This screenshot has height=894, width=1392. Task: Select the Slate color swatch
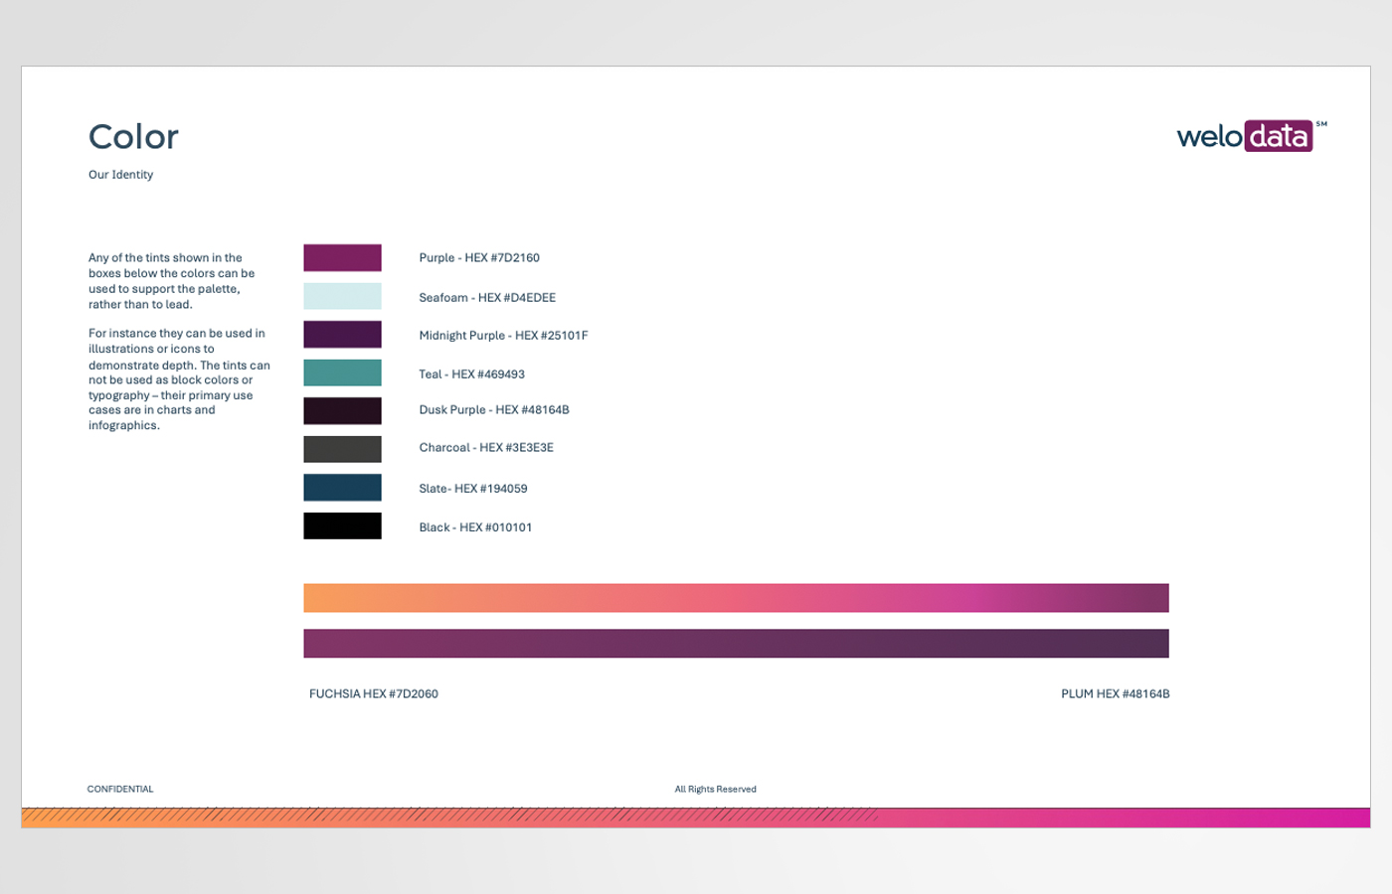tap(342, 487)
